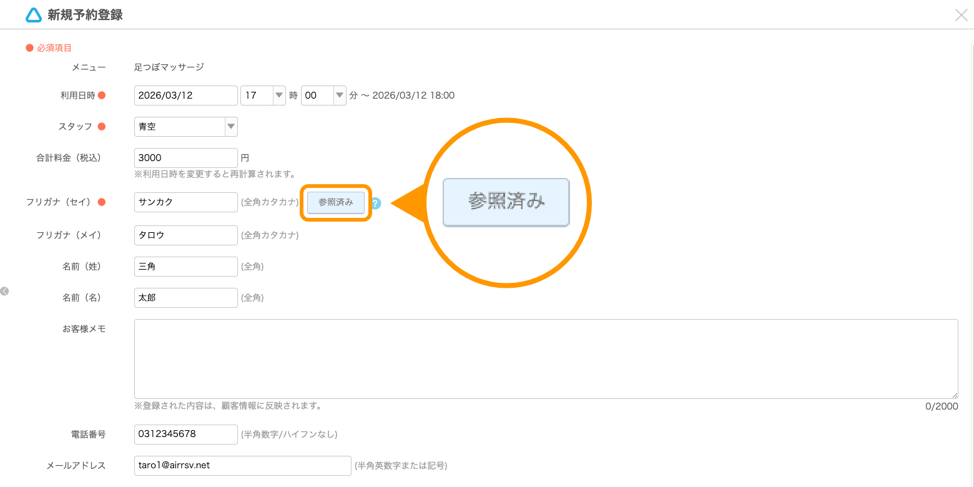Click the 電話番号 field showing 0312345678

185,434
